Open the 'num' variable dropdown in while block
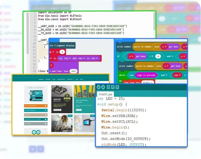The image size is (201, 159). (177, 75)
